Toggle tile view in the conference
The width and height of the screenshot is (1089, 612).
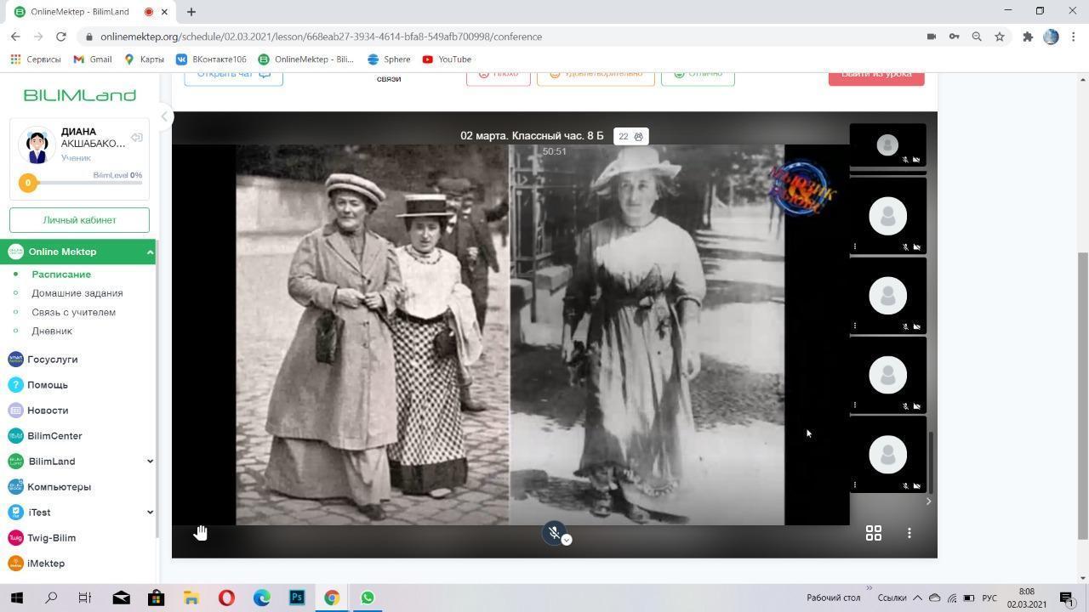point(873,533)
